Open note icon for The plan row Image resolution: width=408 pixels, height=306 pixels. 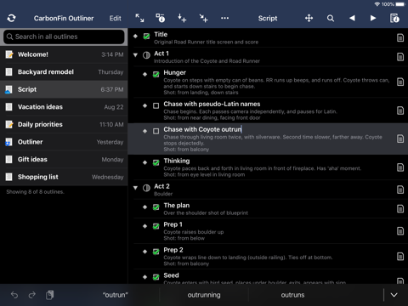[400, 209]
